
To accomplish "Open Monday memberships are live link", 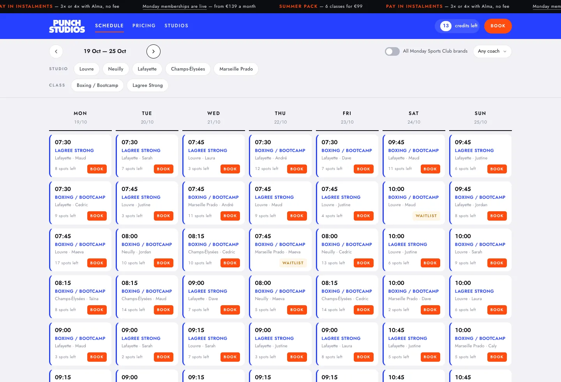I will (x=175, y=6).
